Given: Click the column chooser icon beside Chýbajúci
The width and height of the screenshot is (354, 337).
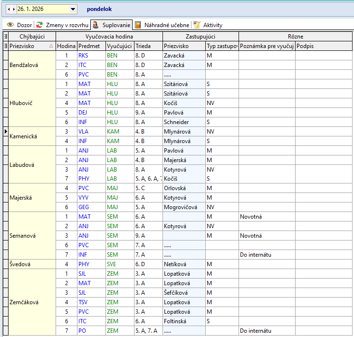Looking at the screenshot, I should coord(5,37).
